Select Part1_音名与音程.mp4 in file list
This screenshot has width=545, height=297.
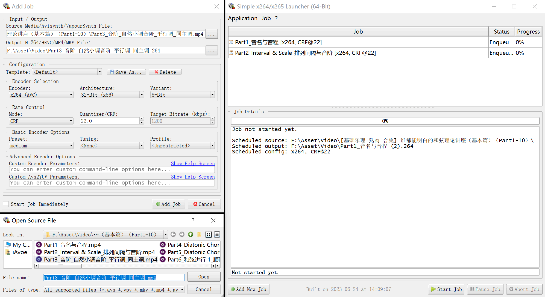pos(72,245)
